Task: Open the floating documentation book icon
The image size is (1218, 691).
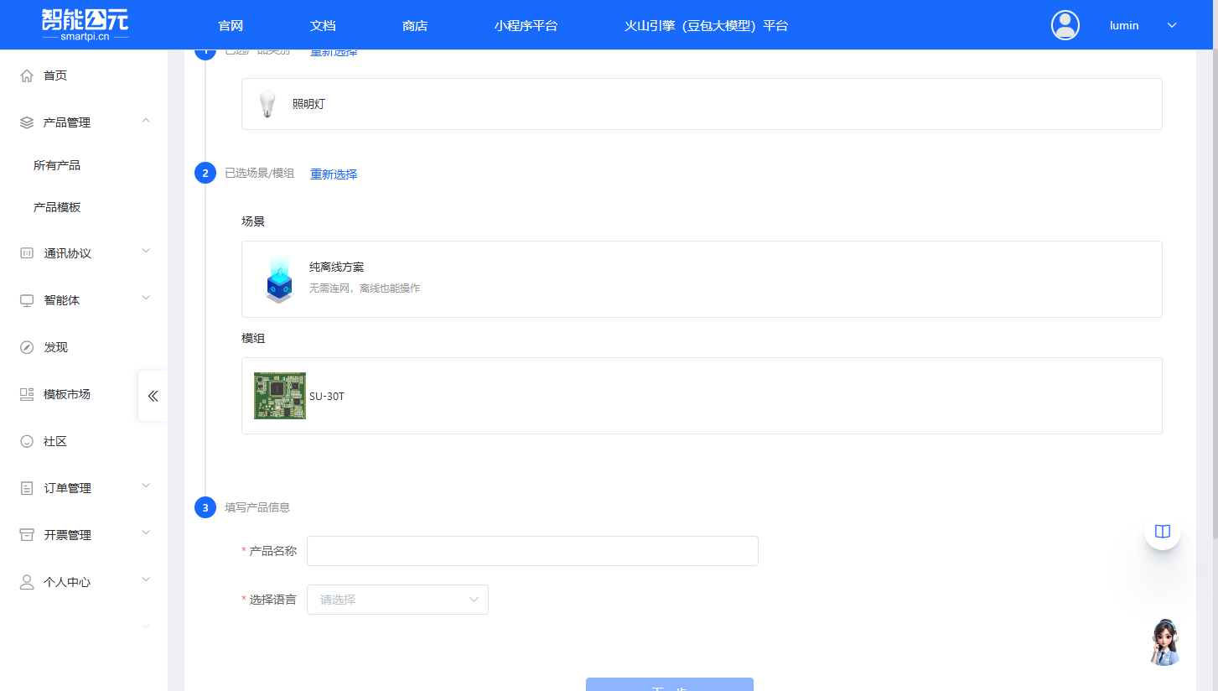Action: (x=1162, y=531)
